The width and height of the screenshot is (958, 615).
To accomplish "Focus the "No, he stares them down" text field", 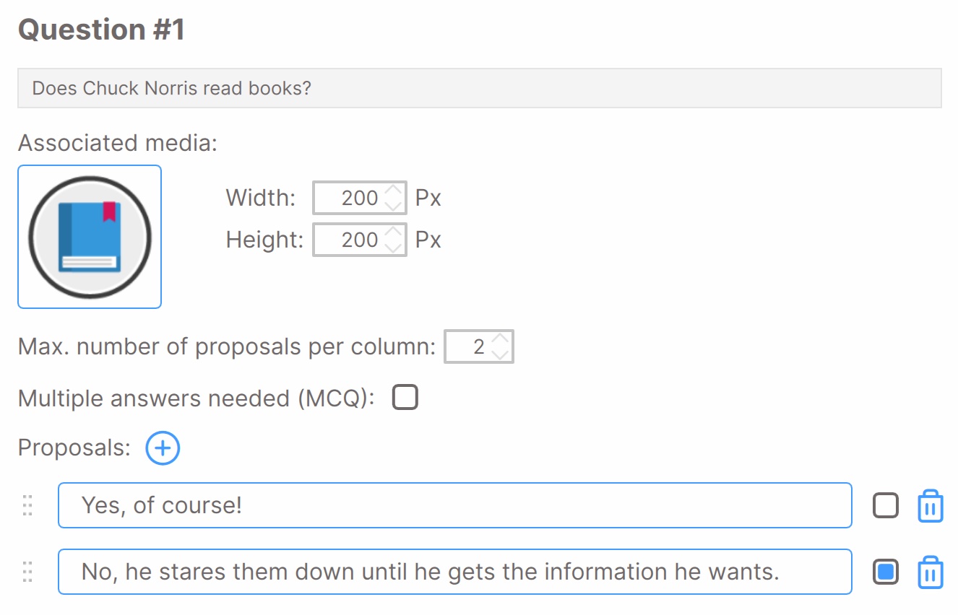I will (x=455, y=572).
